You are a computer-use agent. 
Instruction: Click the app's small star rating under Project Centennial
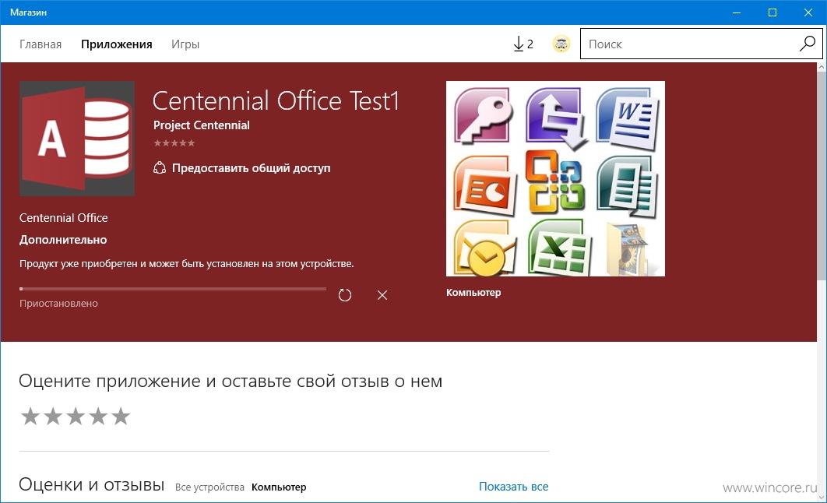174,143
